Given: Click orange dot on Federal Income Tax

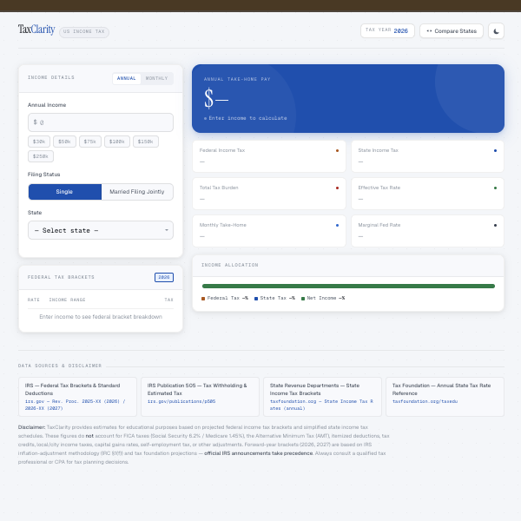Looking at the screenshot, I should (x=337, y=151).
